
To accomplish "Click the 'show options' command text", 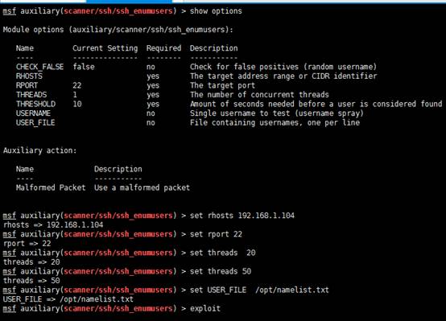I will [216, 11].
